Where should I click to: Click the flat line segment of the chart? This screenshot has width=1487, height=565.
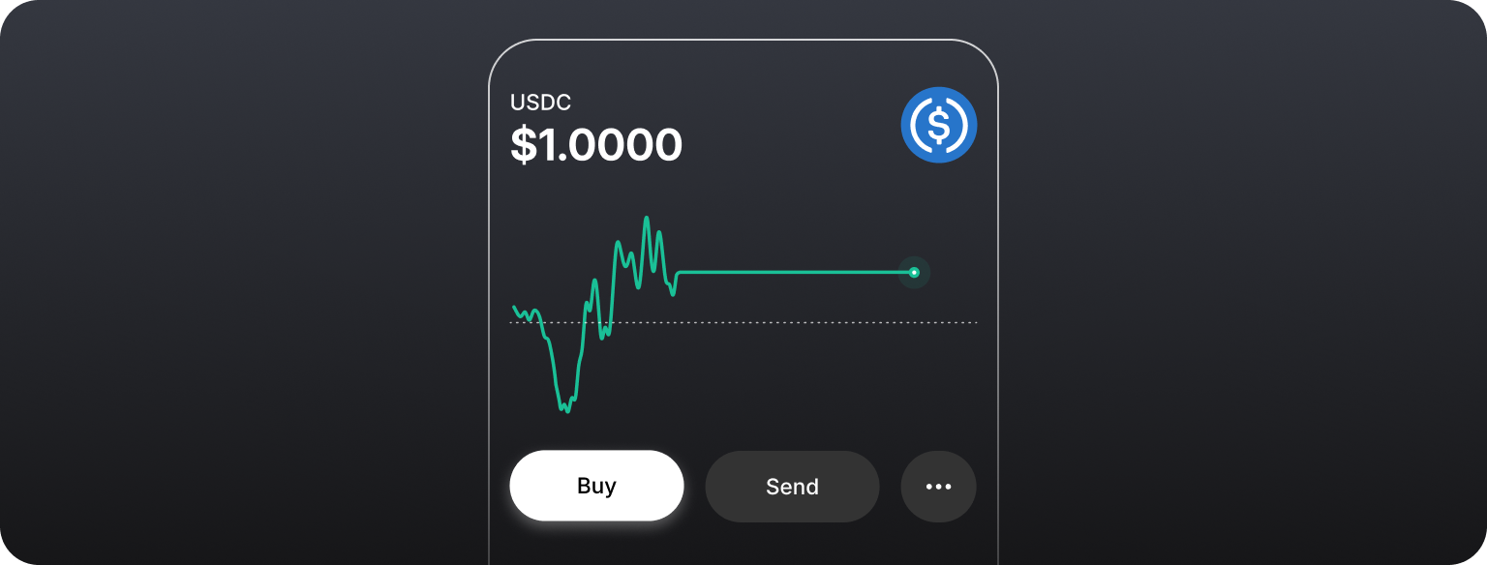[794, 273]
